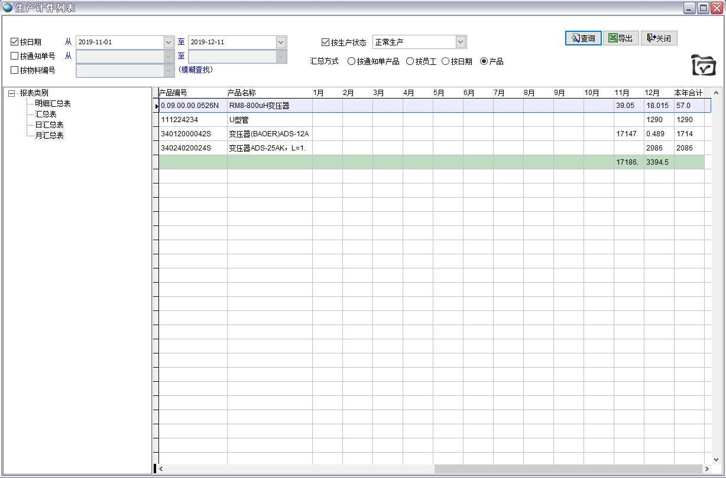Click the 导出 Excel export button
The height and width of the screenshot is (478, 726).
tap(621, 38)
